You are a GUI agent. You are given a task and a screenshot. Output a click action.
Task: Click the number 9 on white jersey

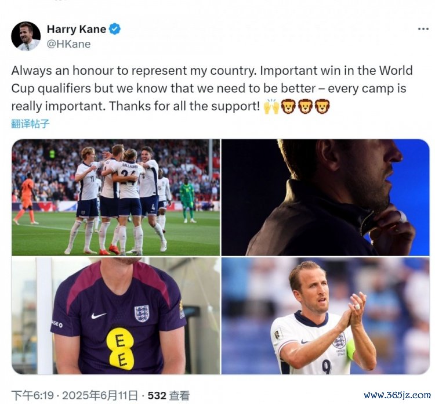pos(327,367)
